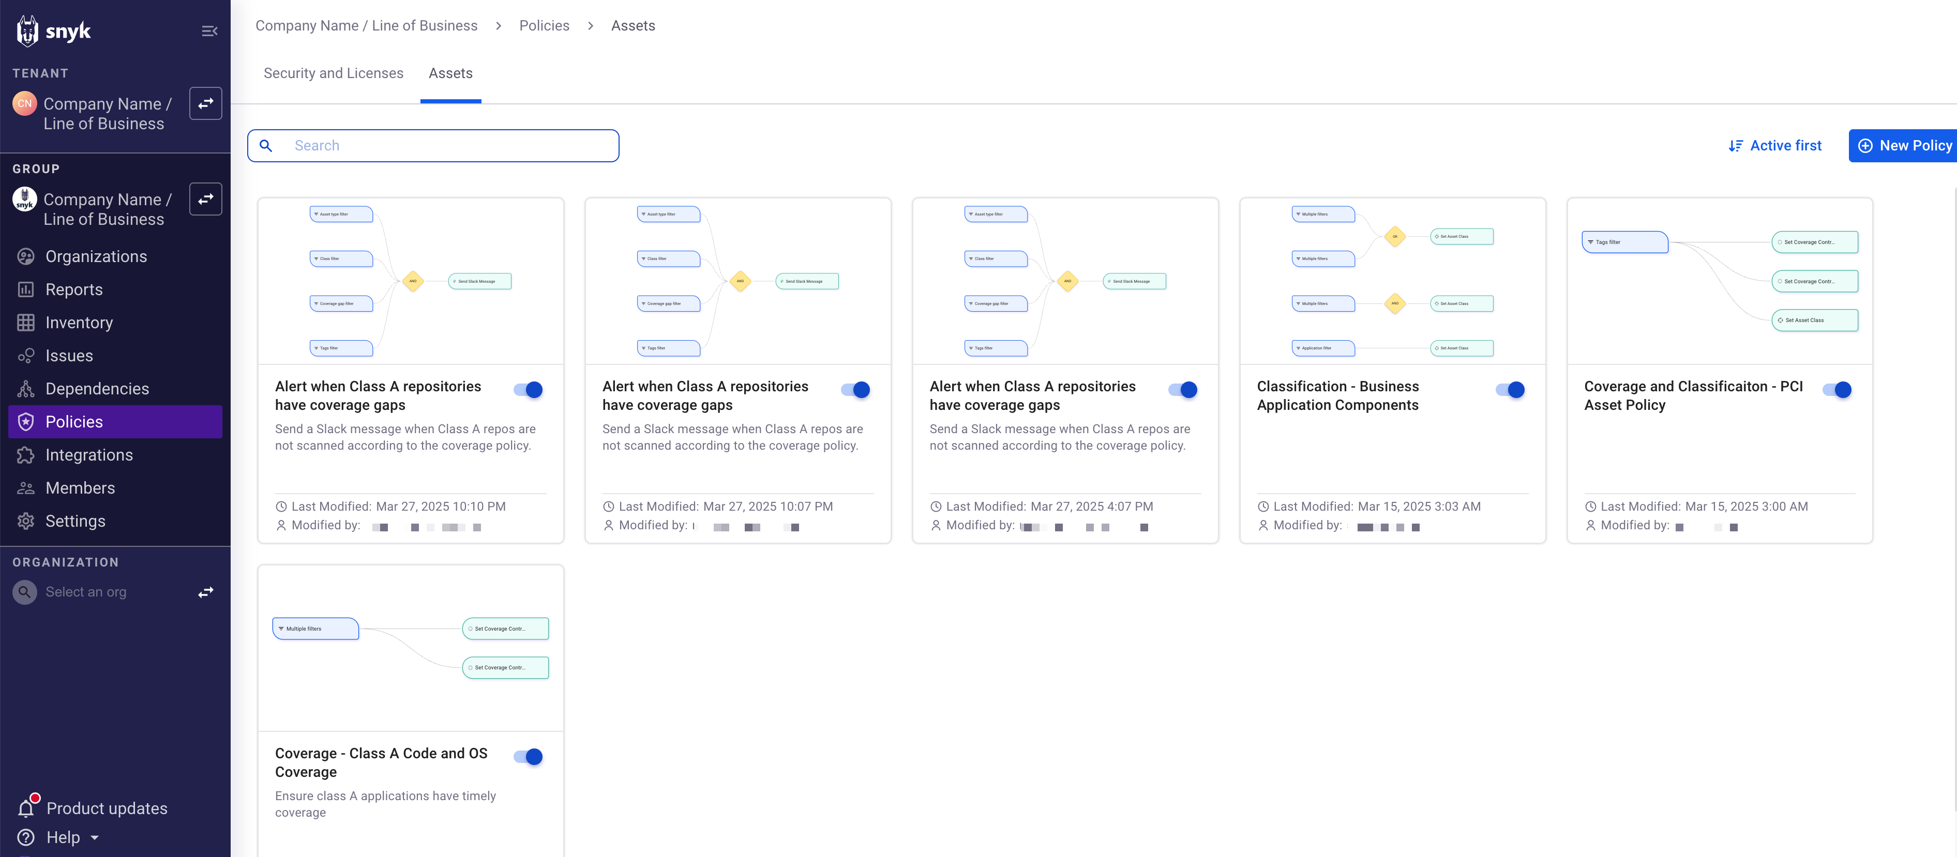Disable Classification - Business Application Components policy
The width and height of the screenshot is (1957, 857).
coord(1510,389)
